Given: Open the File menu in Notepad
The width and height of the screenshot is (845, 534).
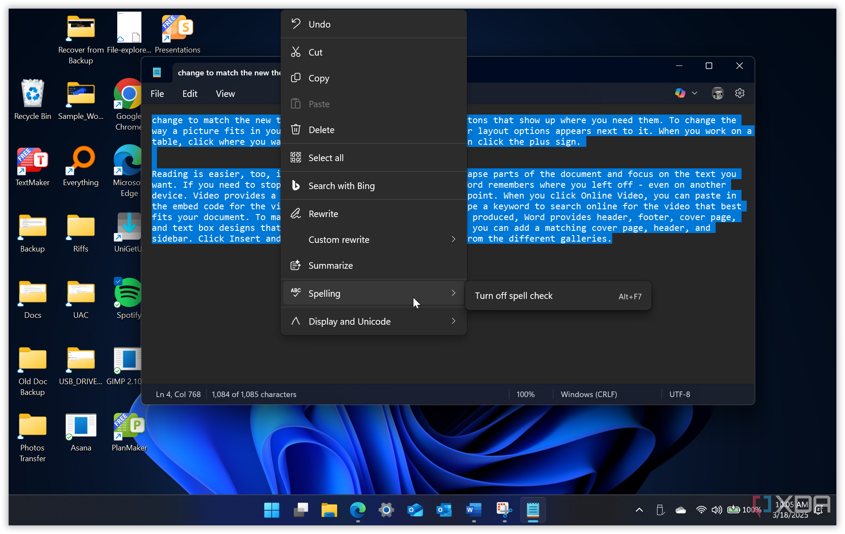Looking at the screenshot, I should 157,93.
